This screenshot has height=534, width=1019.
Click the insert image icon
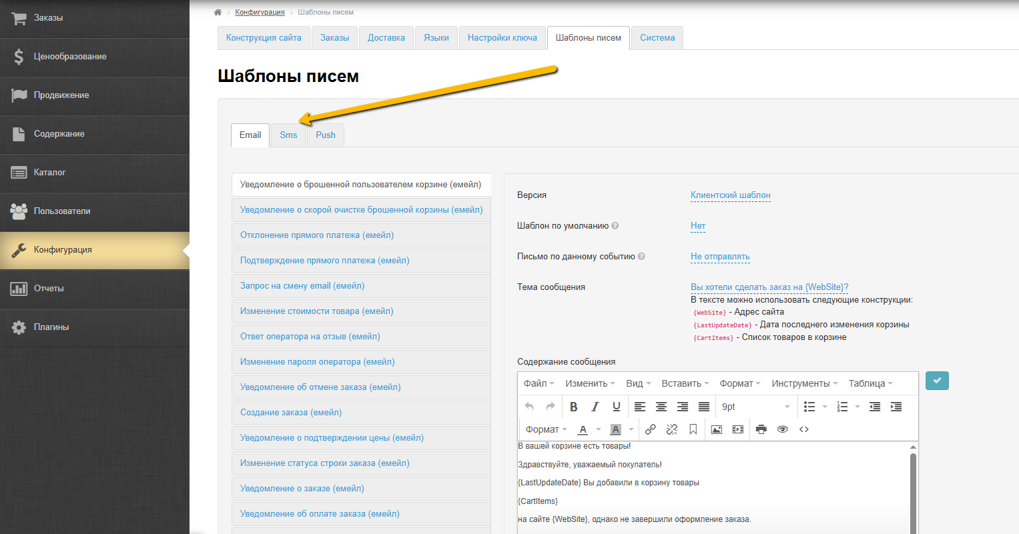[716, 429]
